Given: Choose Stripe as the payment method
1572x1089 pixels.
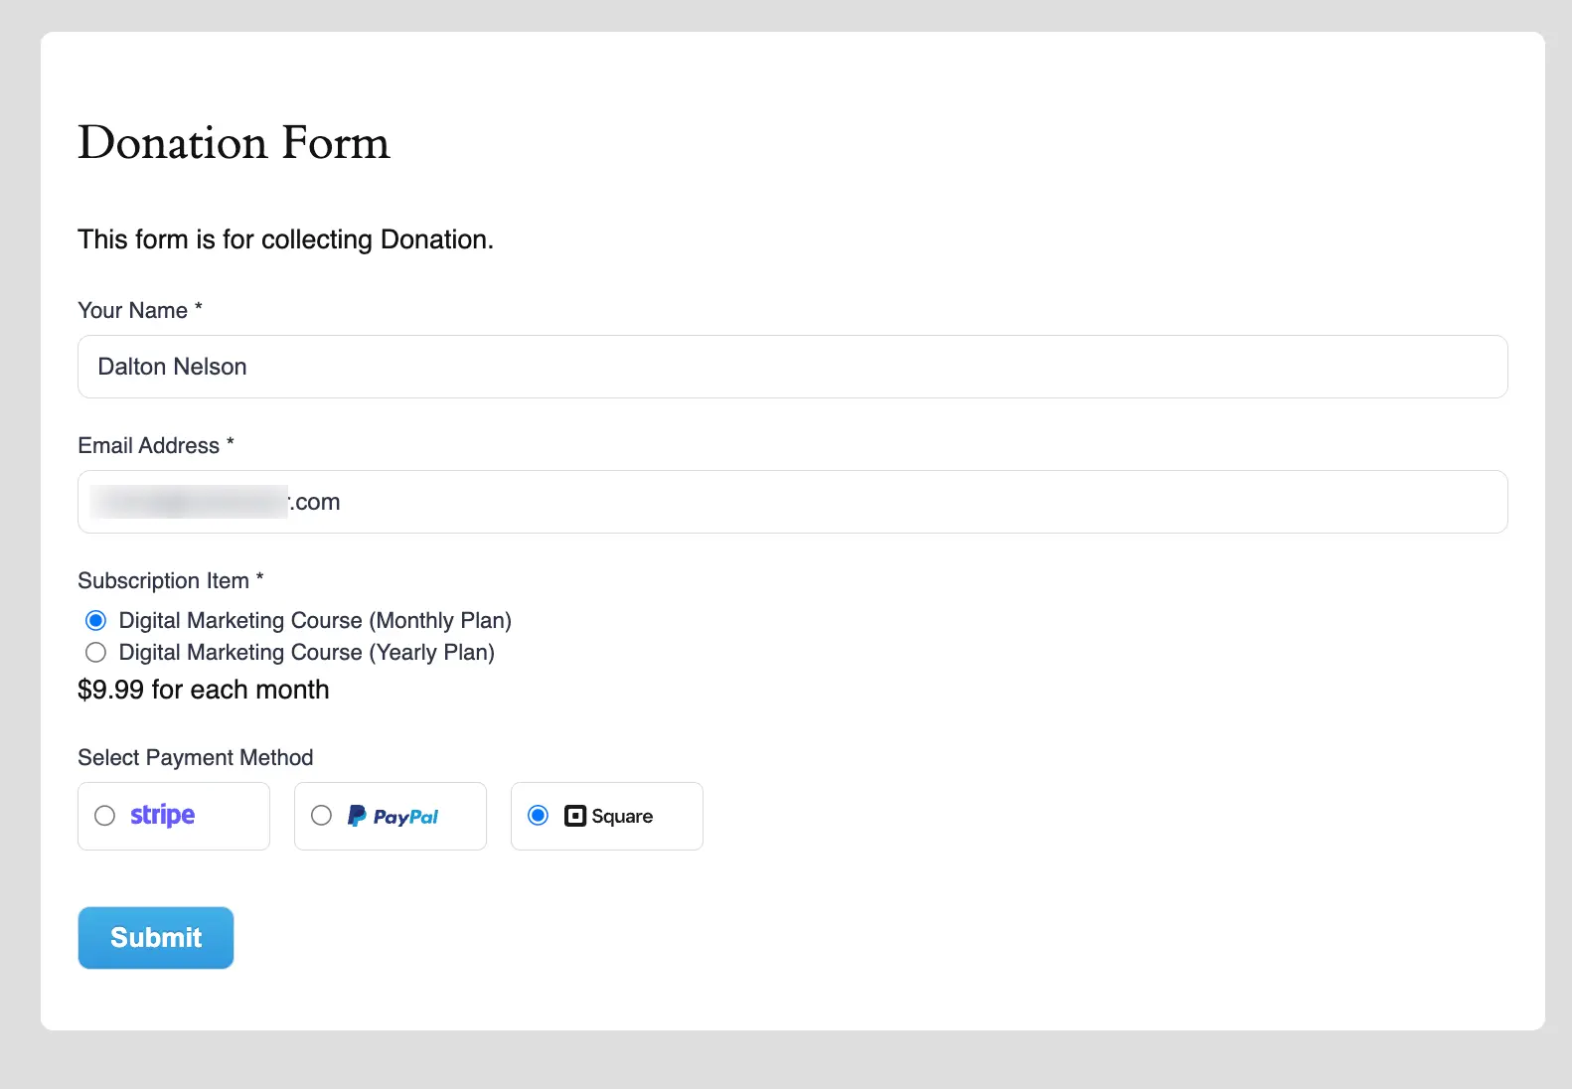Looking at the screenshot, I should point(104,816).
